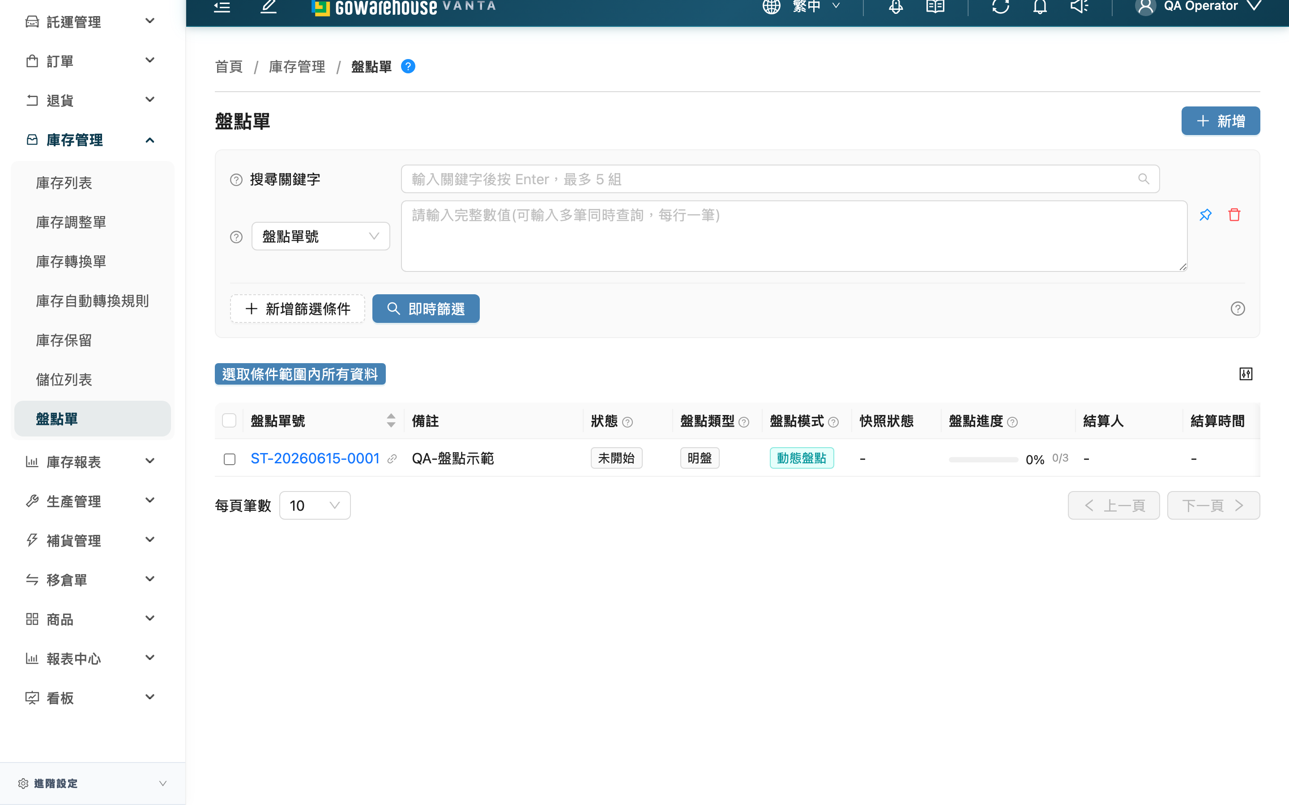Screen dimensions: 1289x805
Task: Sort by 盤點單號 column arrows
Action: point(391,420)
